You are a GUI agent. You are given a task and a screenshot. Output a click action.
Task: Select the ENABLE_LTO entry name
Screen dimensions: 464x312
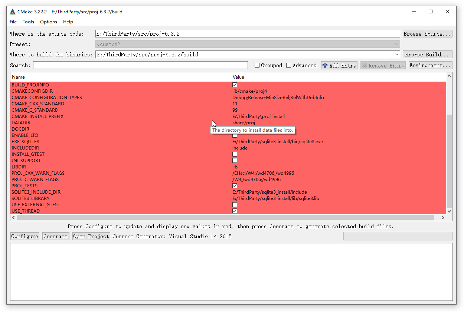click(x=25, y=135)
